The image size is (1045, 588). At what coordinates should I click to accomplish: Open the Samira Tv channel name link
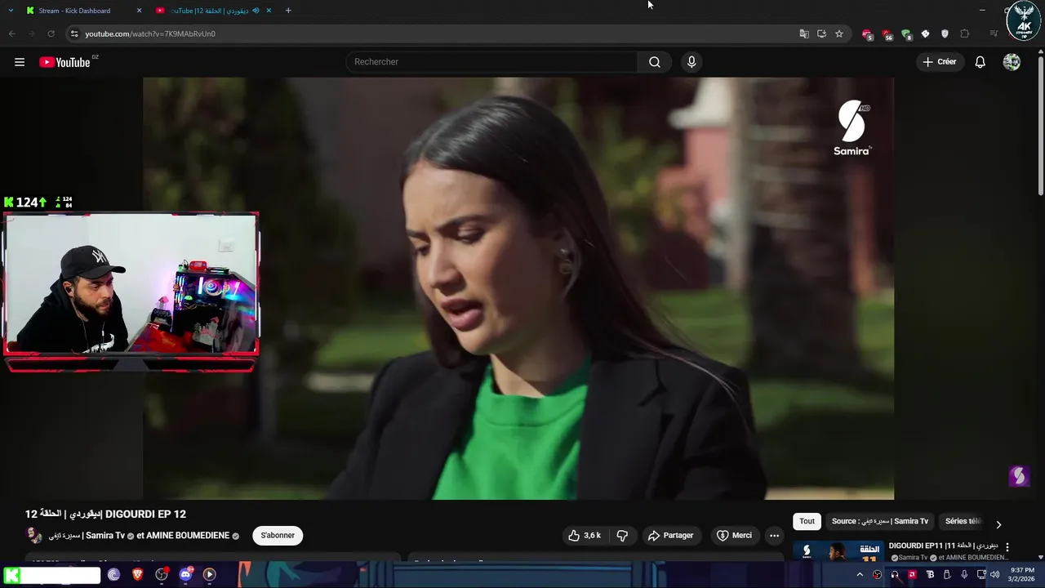(87, 536)
